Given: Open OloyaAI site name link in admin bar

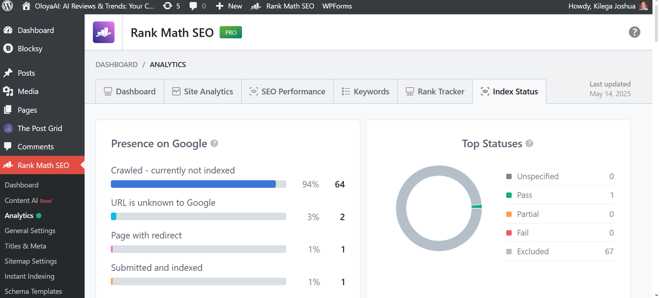Looking at the screenshot, I should coord(88,6).
